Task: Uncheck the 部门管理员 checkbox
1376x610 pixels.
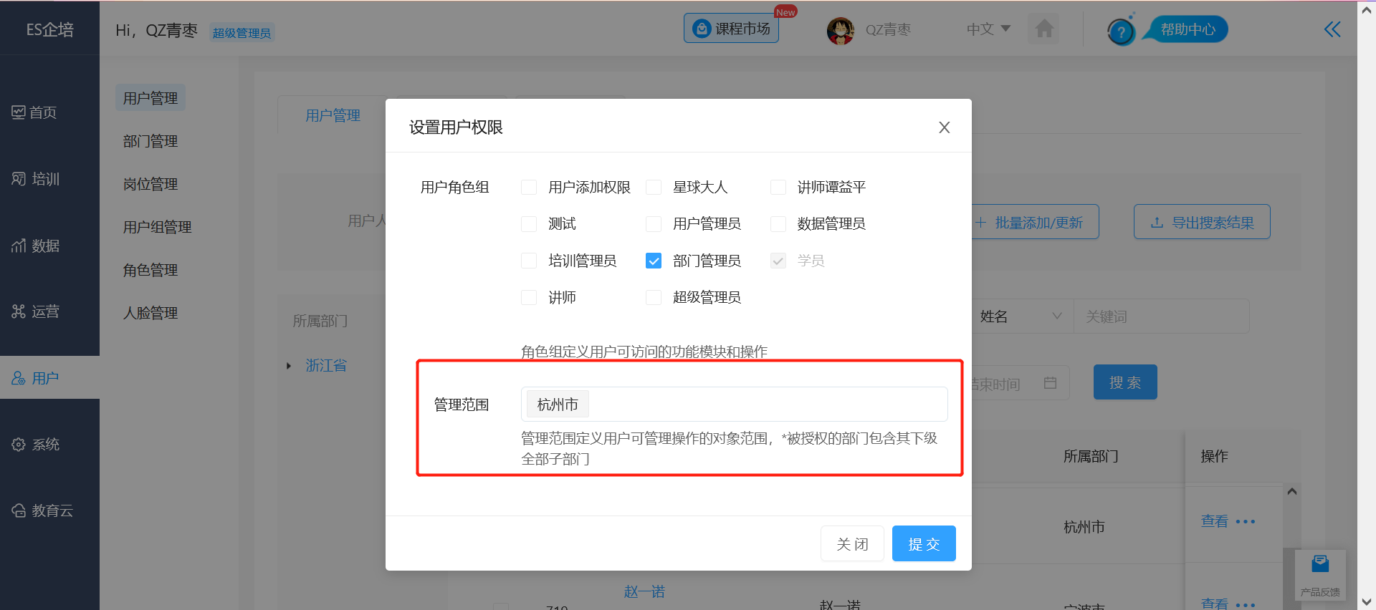Action: (x=654, y=261)
